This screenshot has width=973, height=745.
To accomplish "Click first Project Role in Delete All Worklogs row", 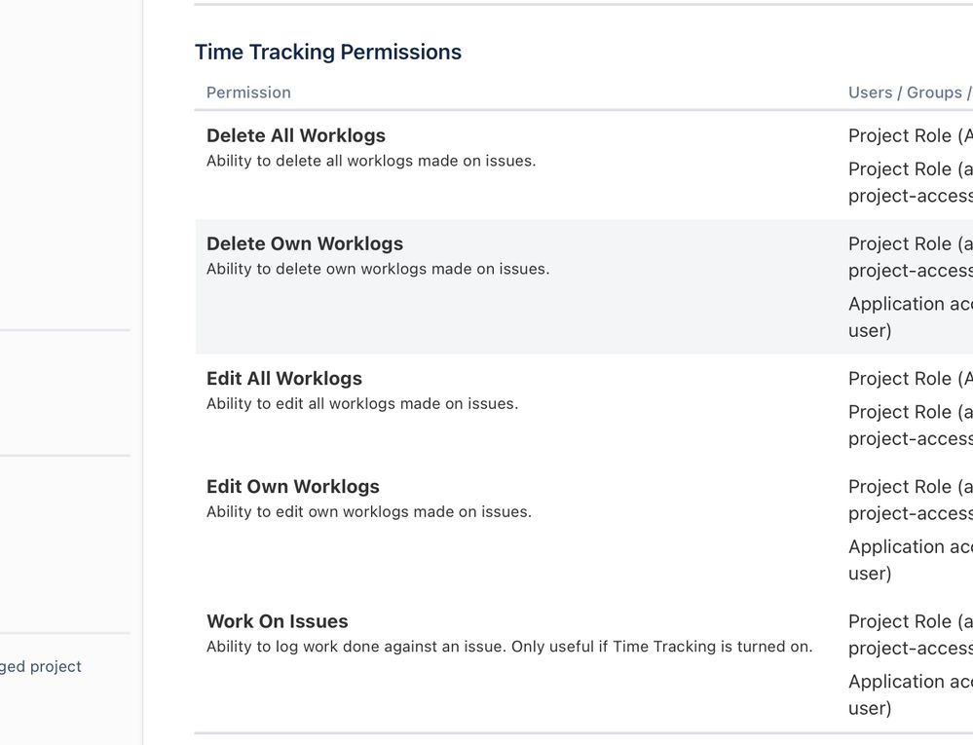I will point(911,135).
